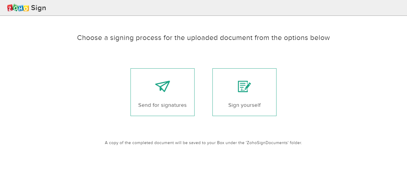Click the document-with-pen sign icon
This screenshot has height=196, width=407.
pos(244,86)
